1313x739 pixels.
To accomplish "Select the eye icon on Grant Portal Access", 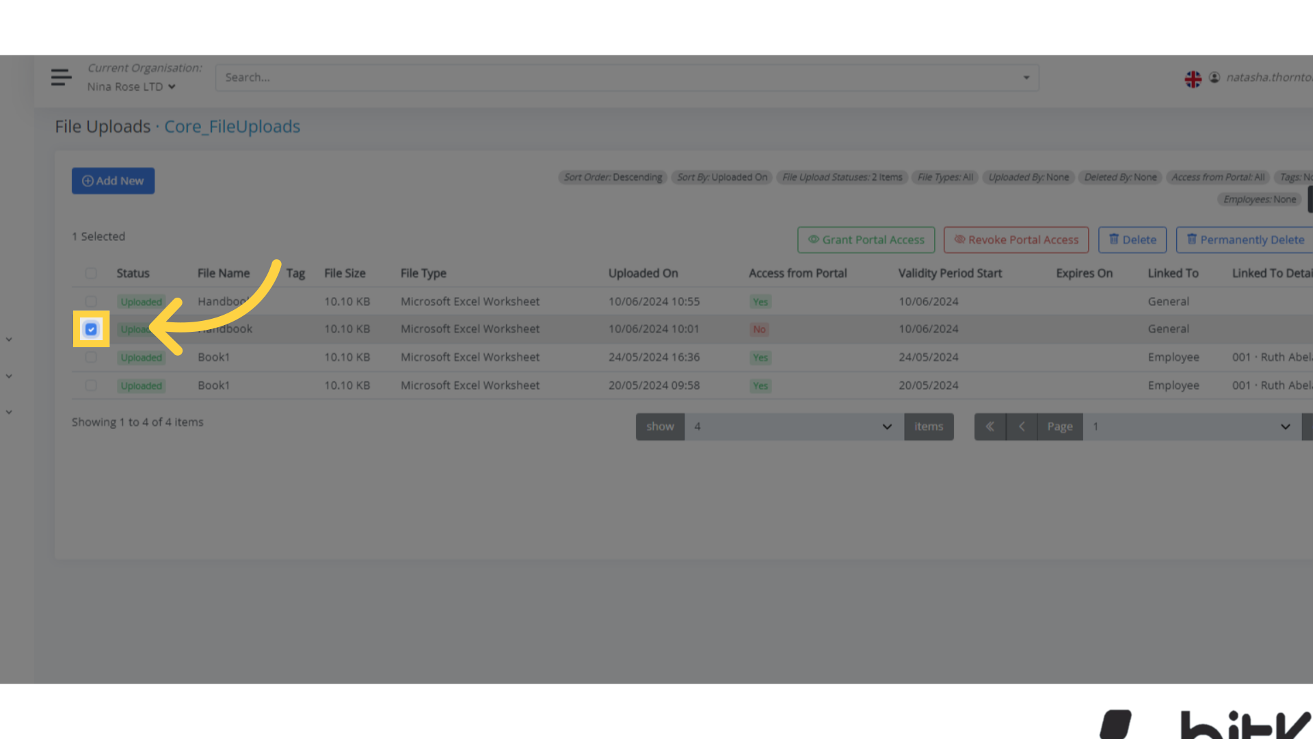I will click(814, 239).
